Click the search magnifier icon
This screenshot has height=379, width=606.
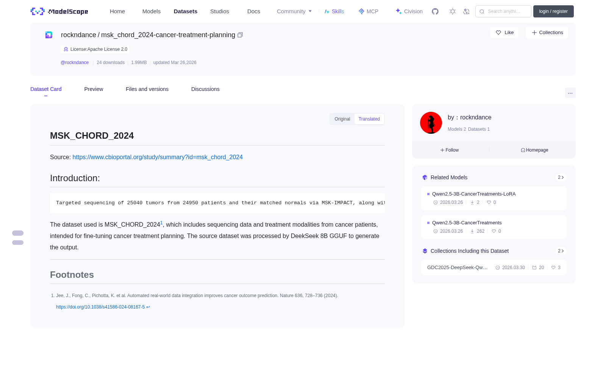pyautogui.click(x=482, y=11)
